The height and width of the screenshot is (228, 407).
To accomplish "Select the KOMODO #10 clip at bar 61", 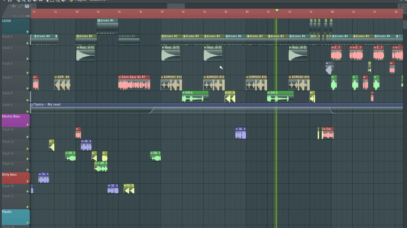I will click(257, 83).
